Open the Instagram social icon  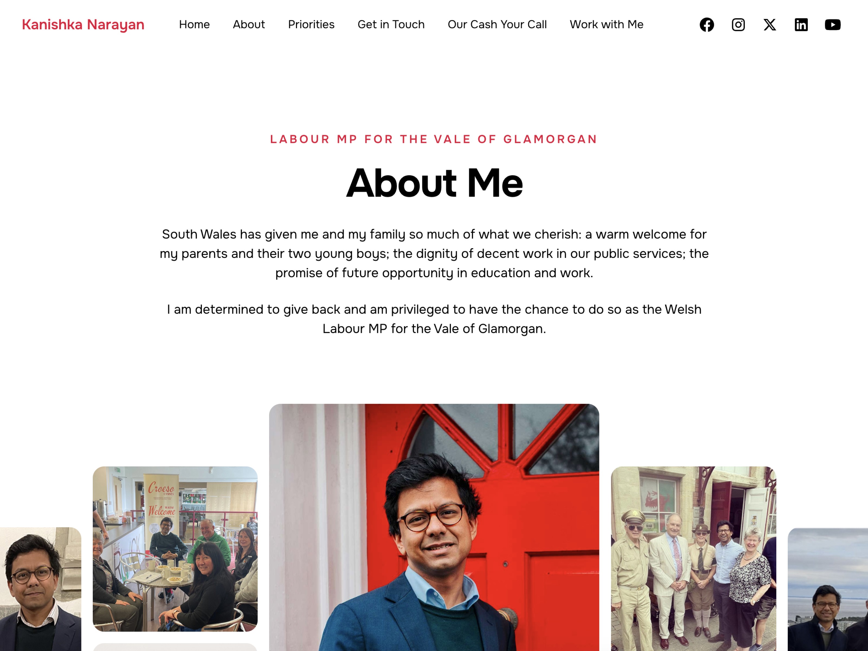click(x=738, y=25)
